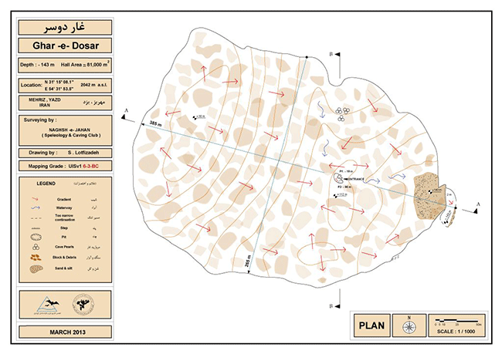This screenshot has width=502, height=354.
Task: Click the 'Hall Area ≈ 81,000 m²' text
Action: coord(85,64)
